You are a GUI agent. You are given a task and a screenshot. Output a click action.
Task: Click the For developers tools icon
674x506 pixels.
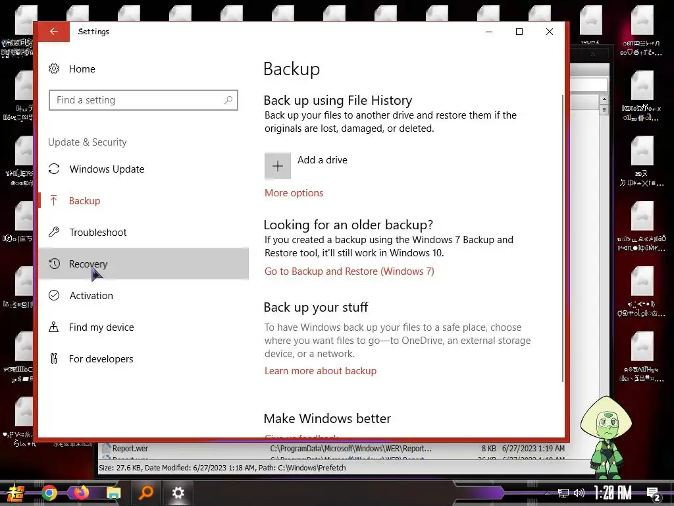click(54, 358)
